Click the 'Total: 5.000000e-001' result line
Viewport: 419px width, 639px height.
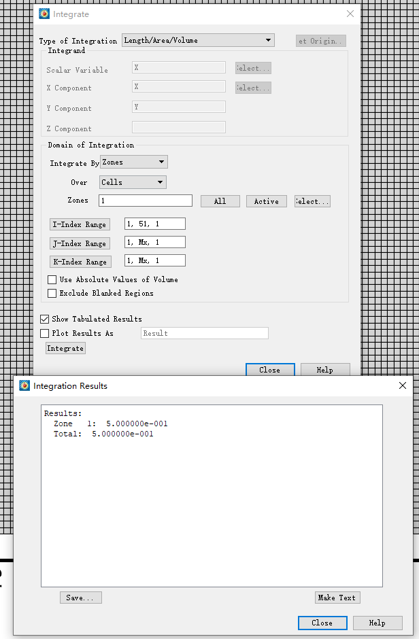pos(103,434)
